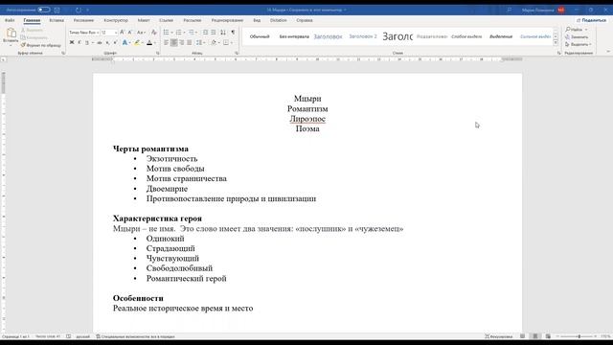Image resolution: width=613 pixels, height=345 pixels.
Task: Toggle bold formatting (Ж)
Action: pos(72,42)
